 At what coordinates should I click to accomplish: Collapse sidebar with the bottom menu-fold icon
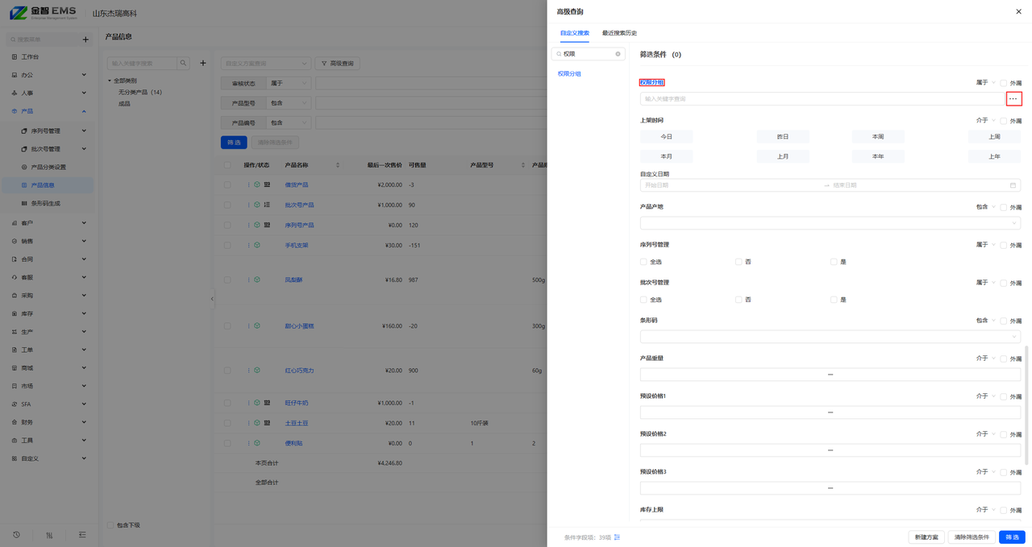(x=82, y=535)
